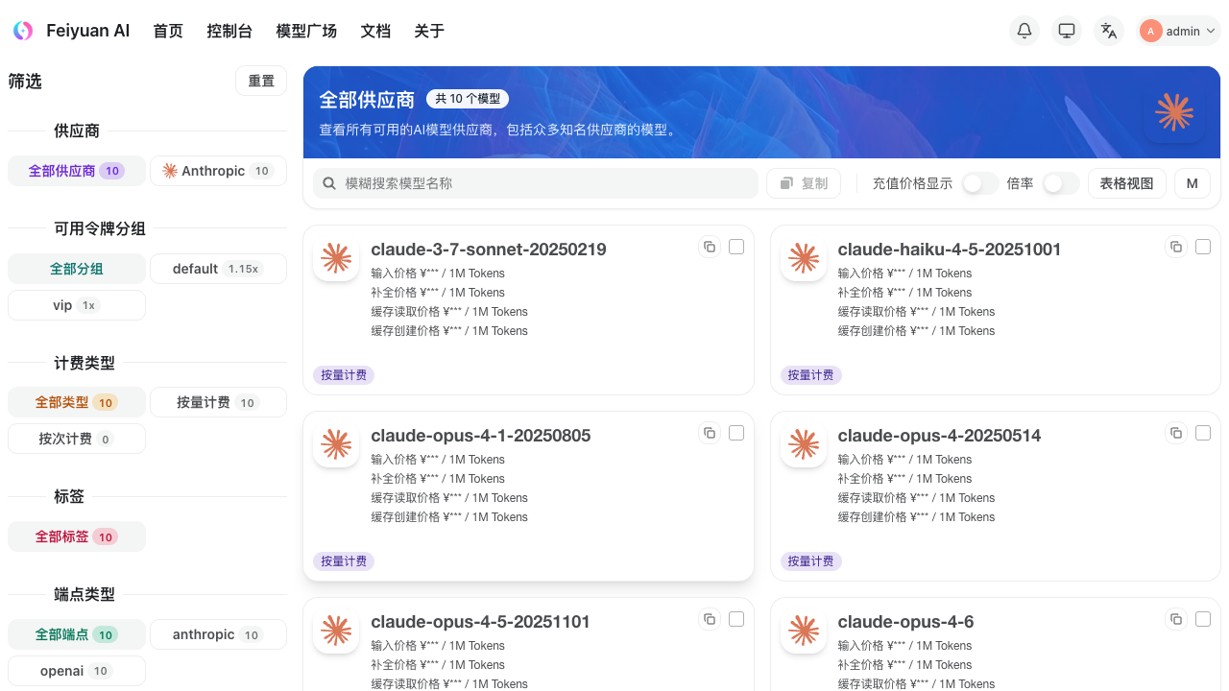This screenshot has height=691, width=1229.
Task: Select 全部端点 filter
Action: click(77, 634)
